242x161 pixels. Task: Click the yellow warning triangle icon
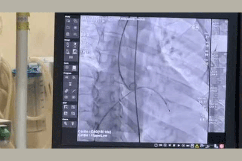pos(197,146)
